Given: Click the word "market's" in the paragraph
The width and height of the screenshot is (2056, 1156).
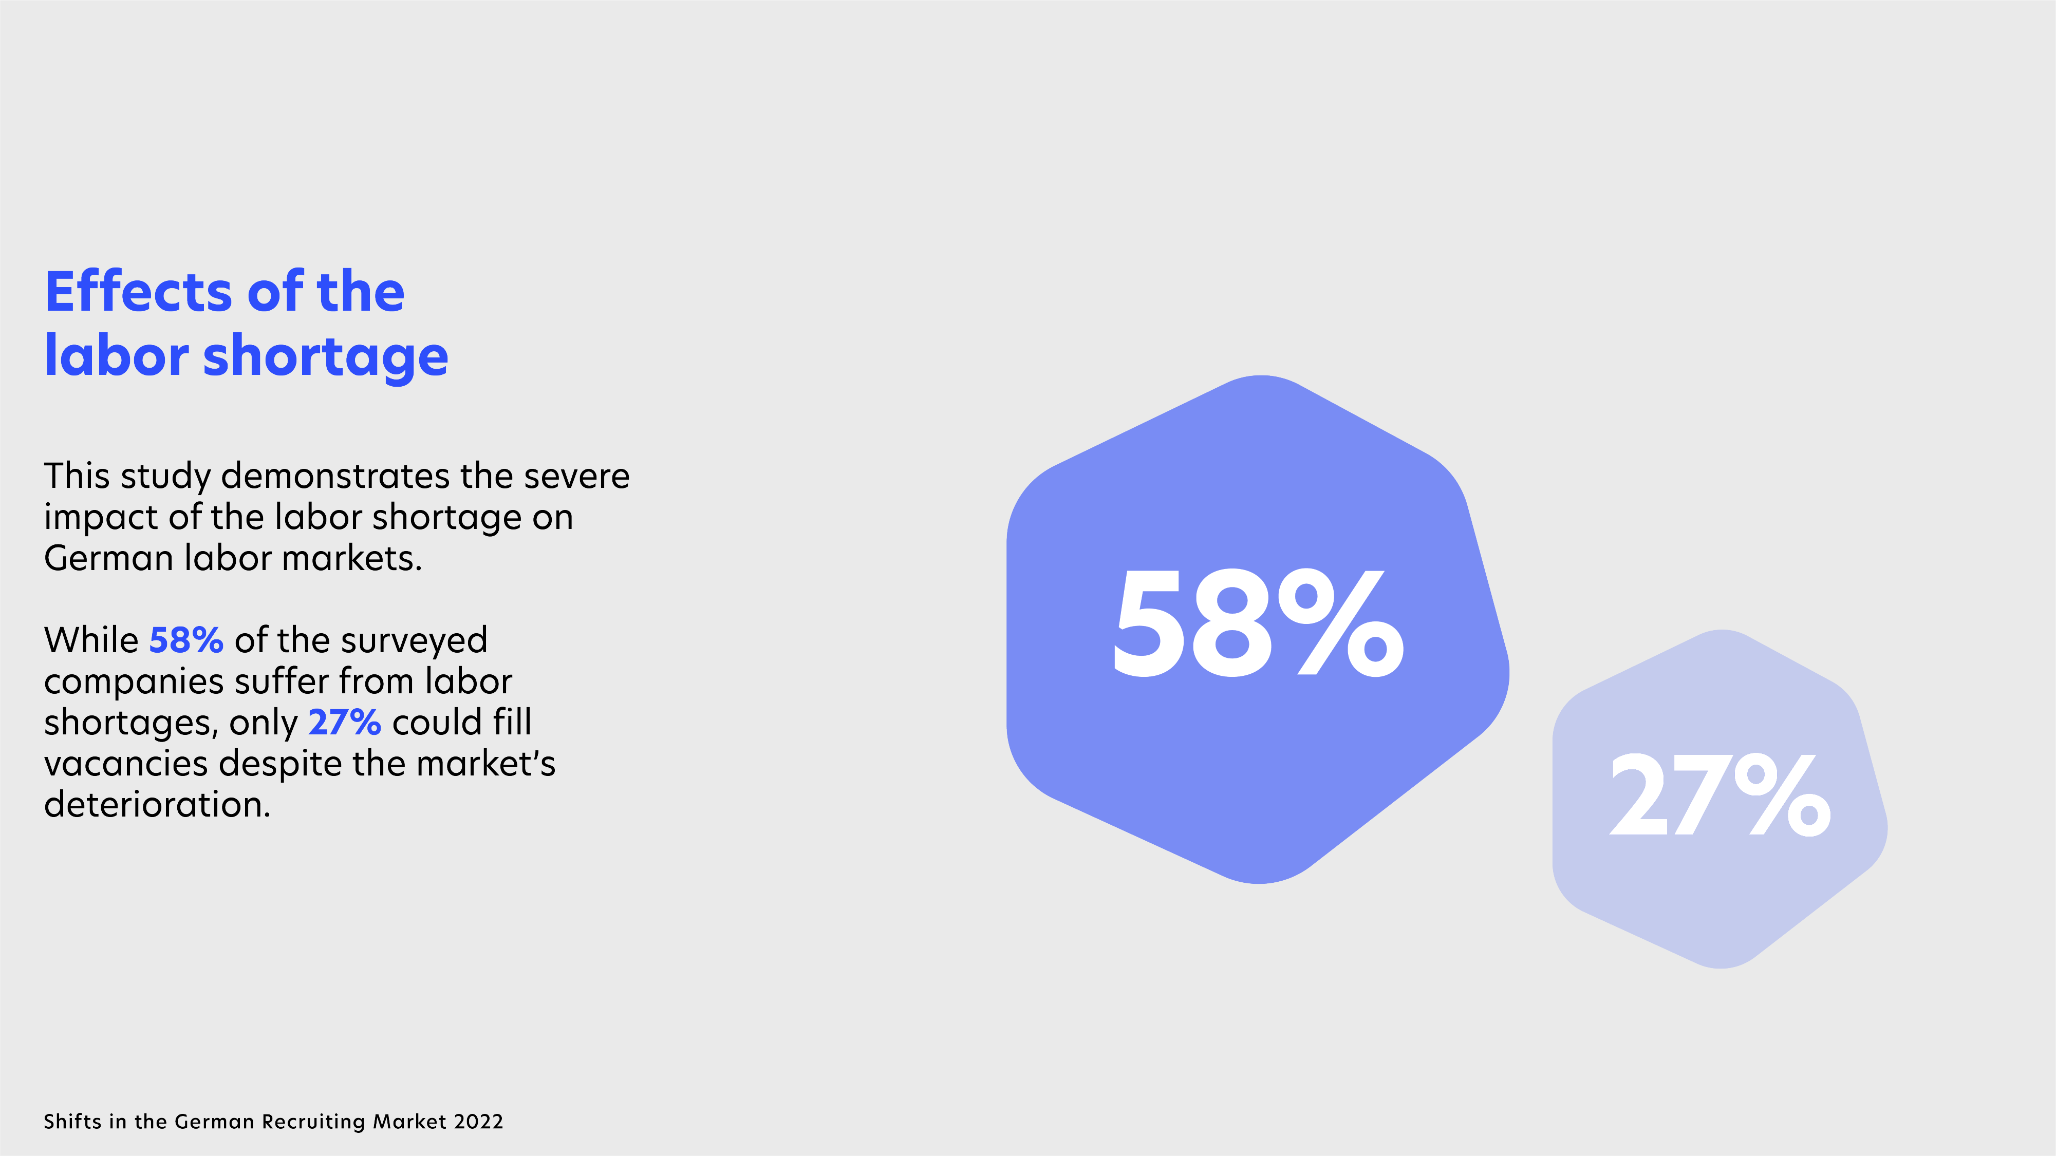Looking at the screenshot, I should click(485, 764).
